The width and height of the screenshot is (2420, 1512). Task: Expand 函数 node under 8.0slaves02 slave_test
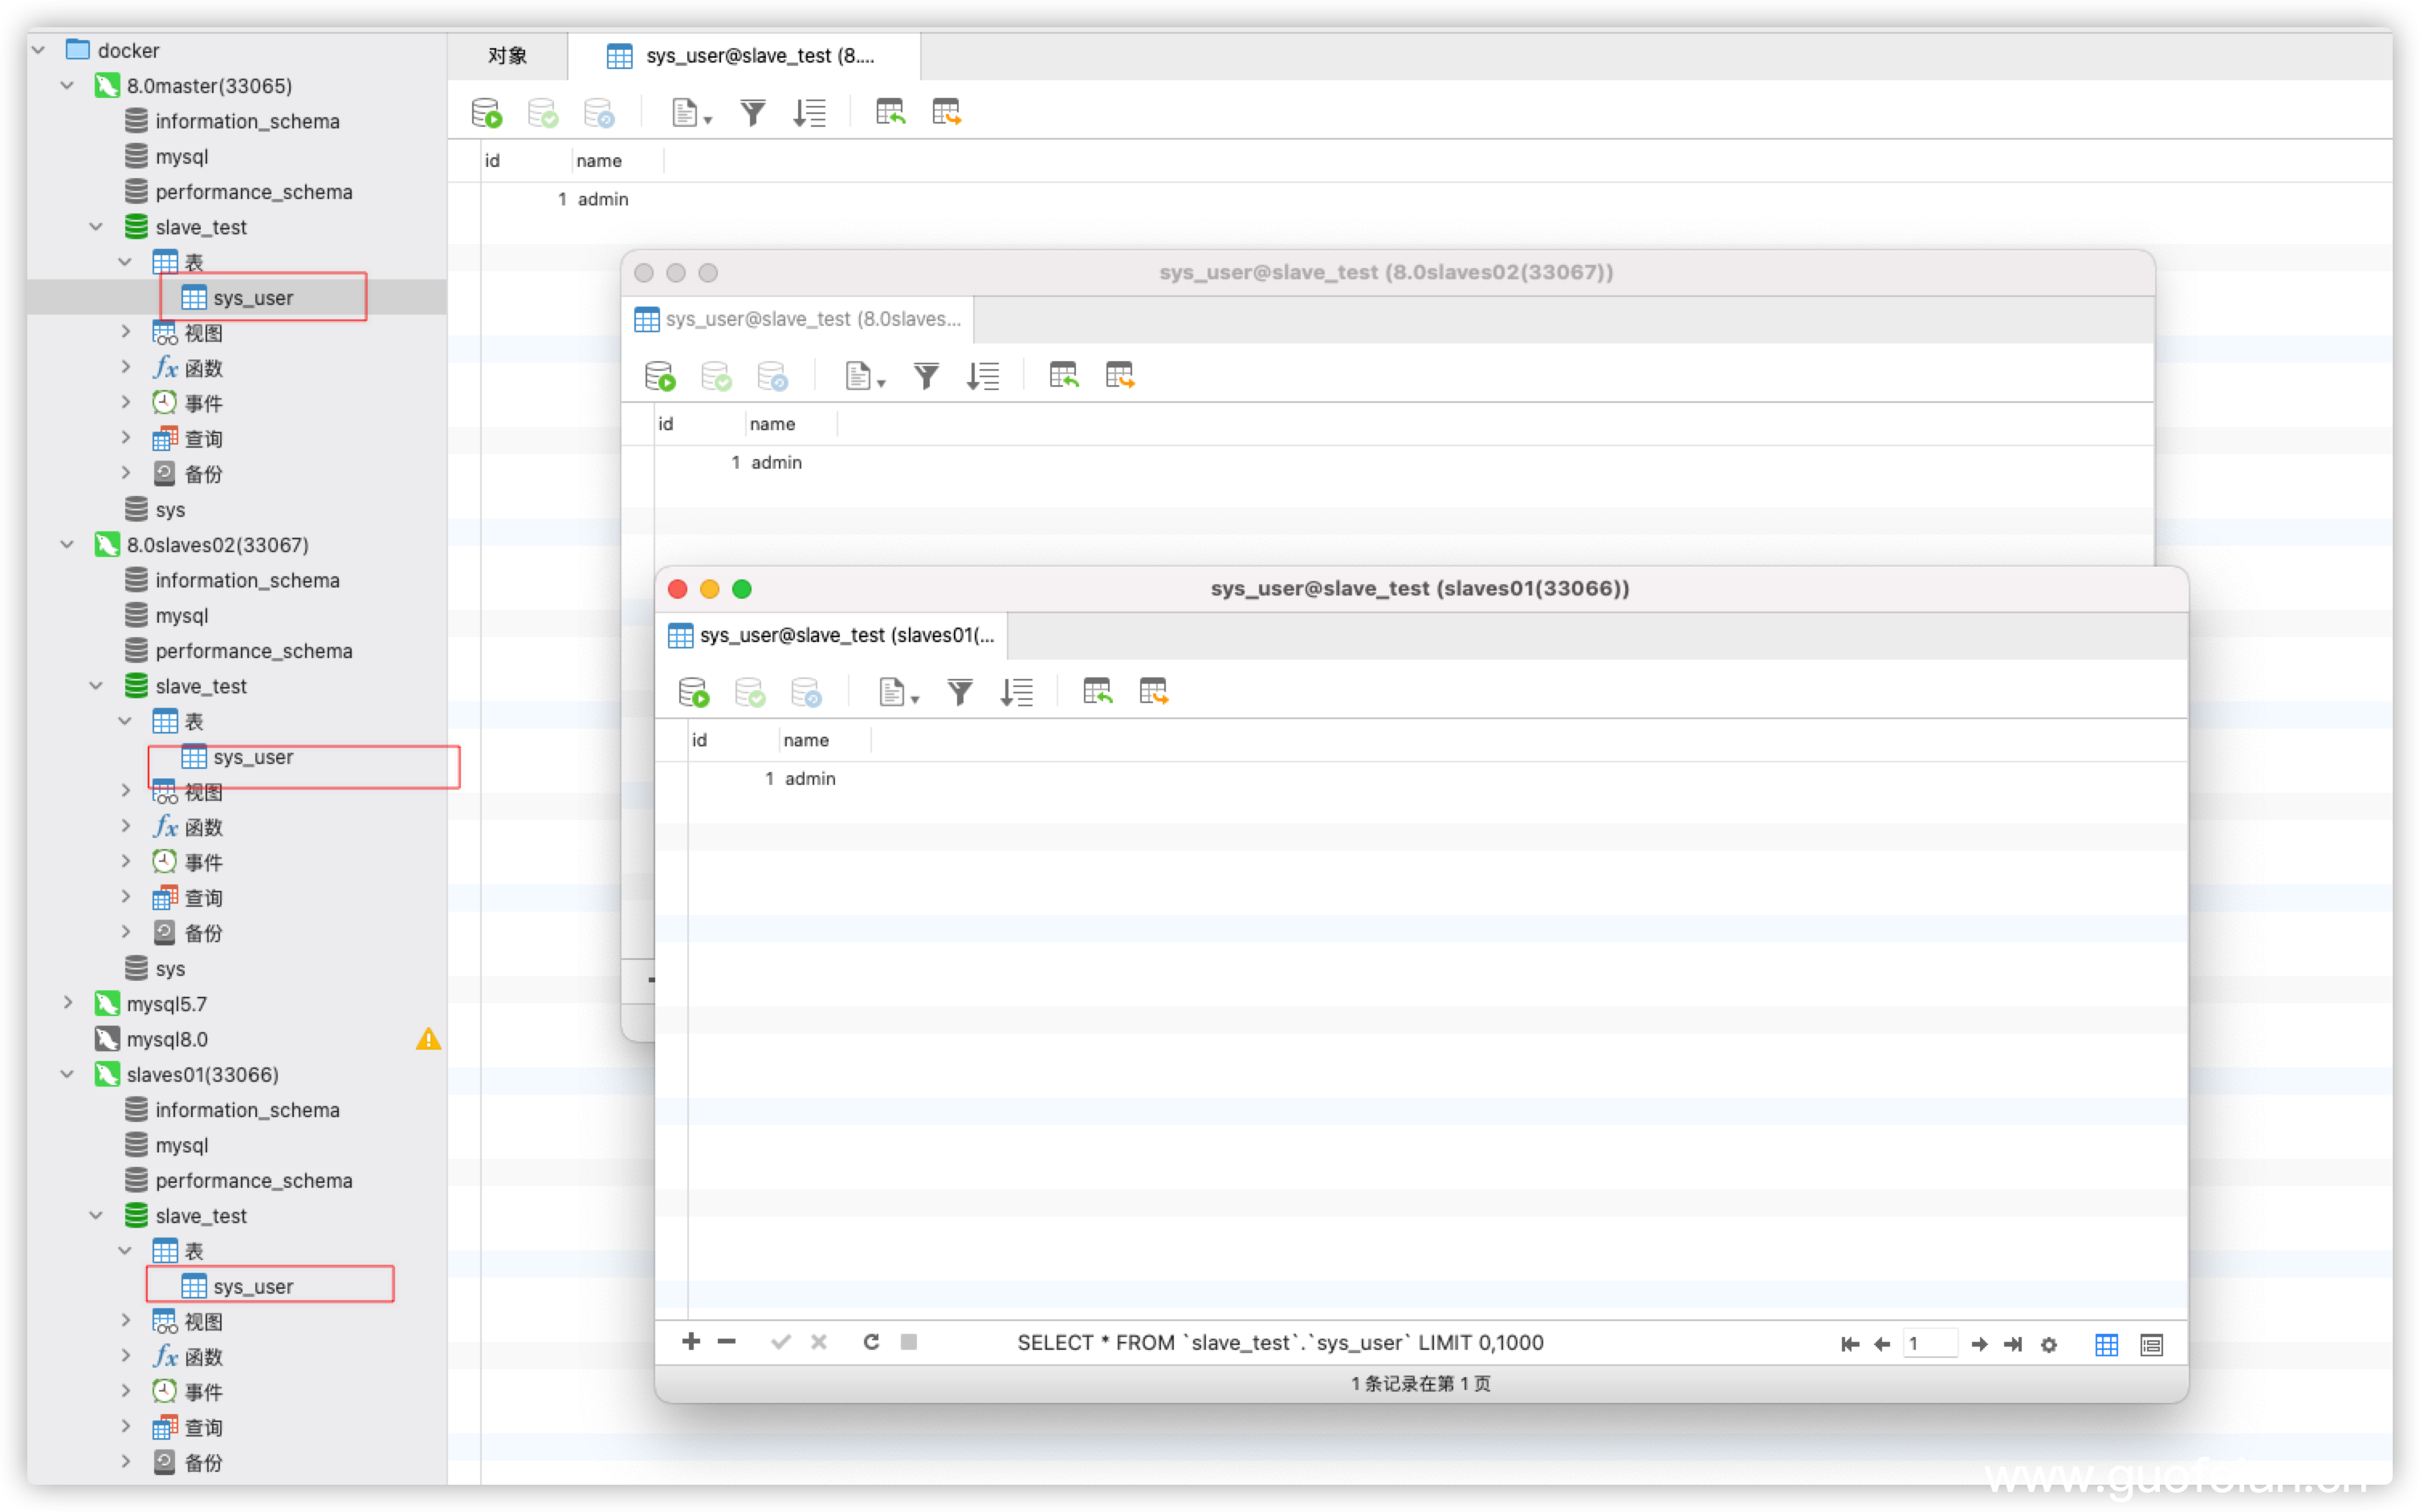click(126, 826)
